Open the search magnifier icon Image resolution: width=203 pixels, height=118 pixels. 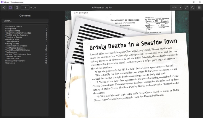(193, 7)
